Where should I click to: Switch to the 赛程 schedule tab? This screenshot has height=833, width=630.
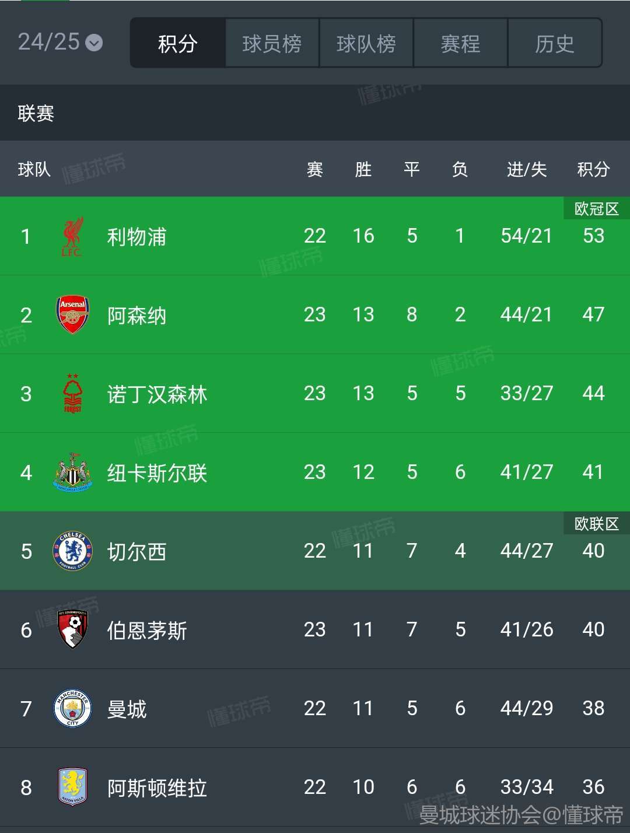click(460, 43)
